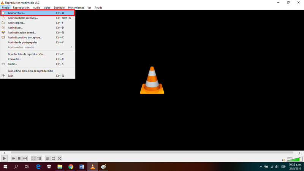
Task: Choose Salir to quit VLC
Action: (x=37, y=76)
